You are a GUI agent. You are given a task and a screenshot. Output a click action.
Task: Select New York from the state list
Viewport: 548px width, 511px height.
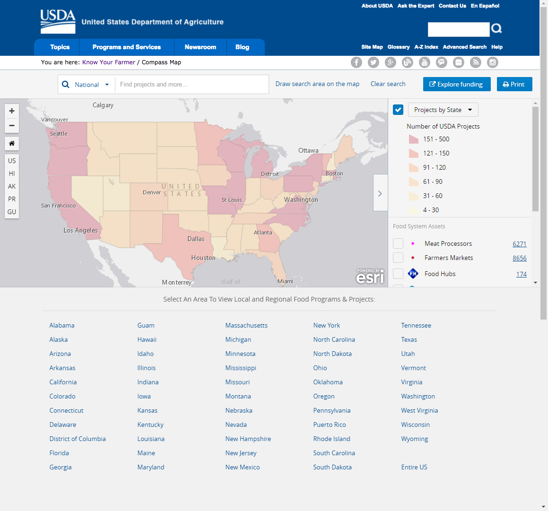(x=326, y=325)
